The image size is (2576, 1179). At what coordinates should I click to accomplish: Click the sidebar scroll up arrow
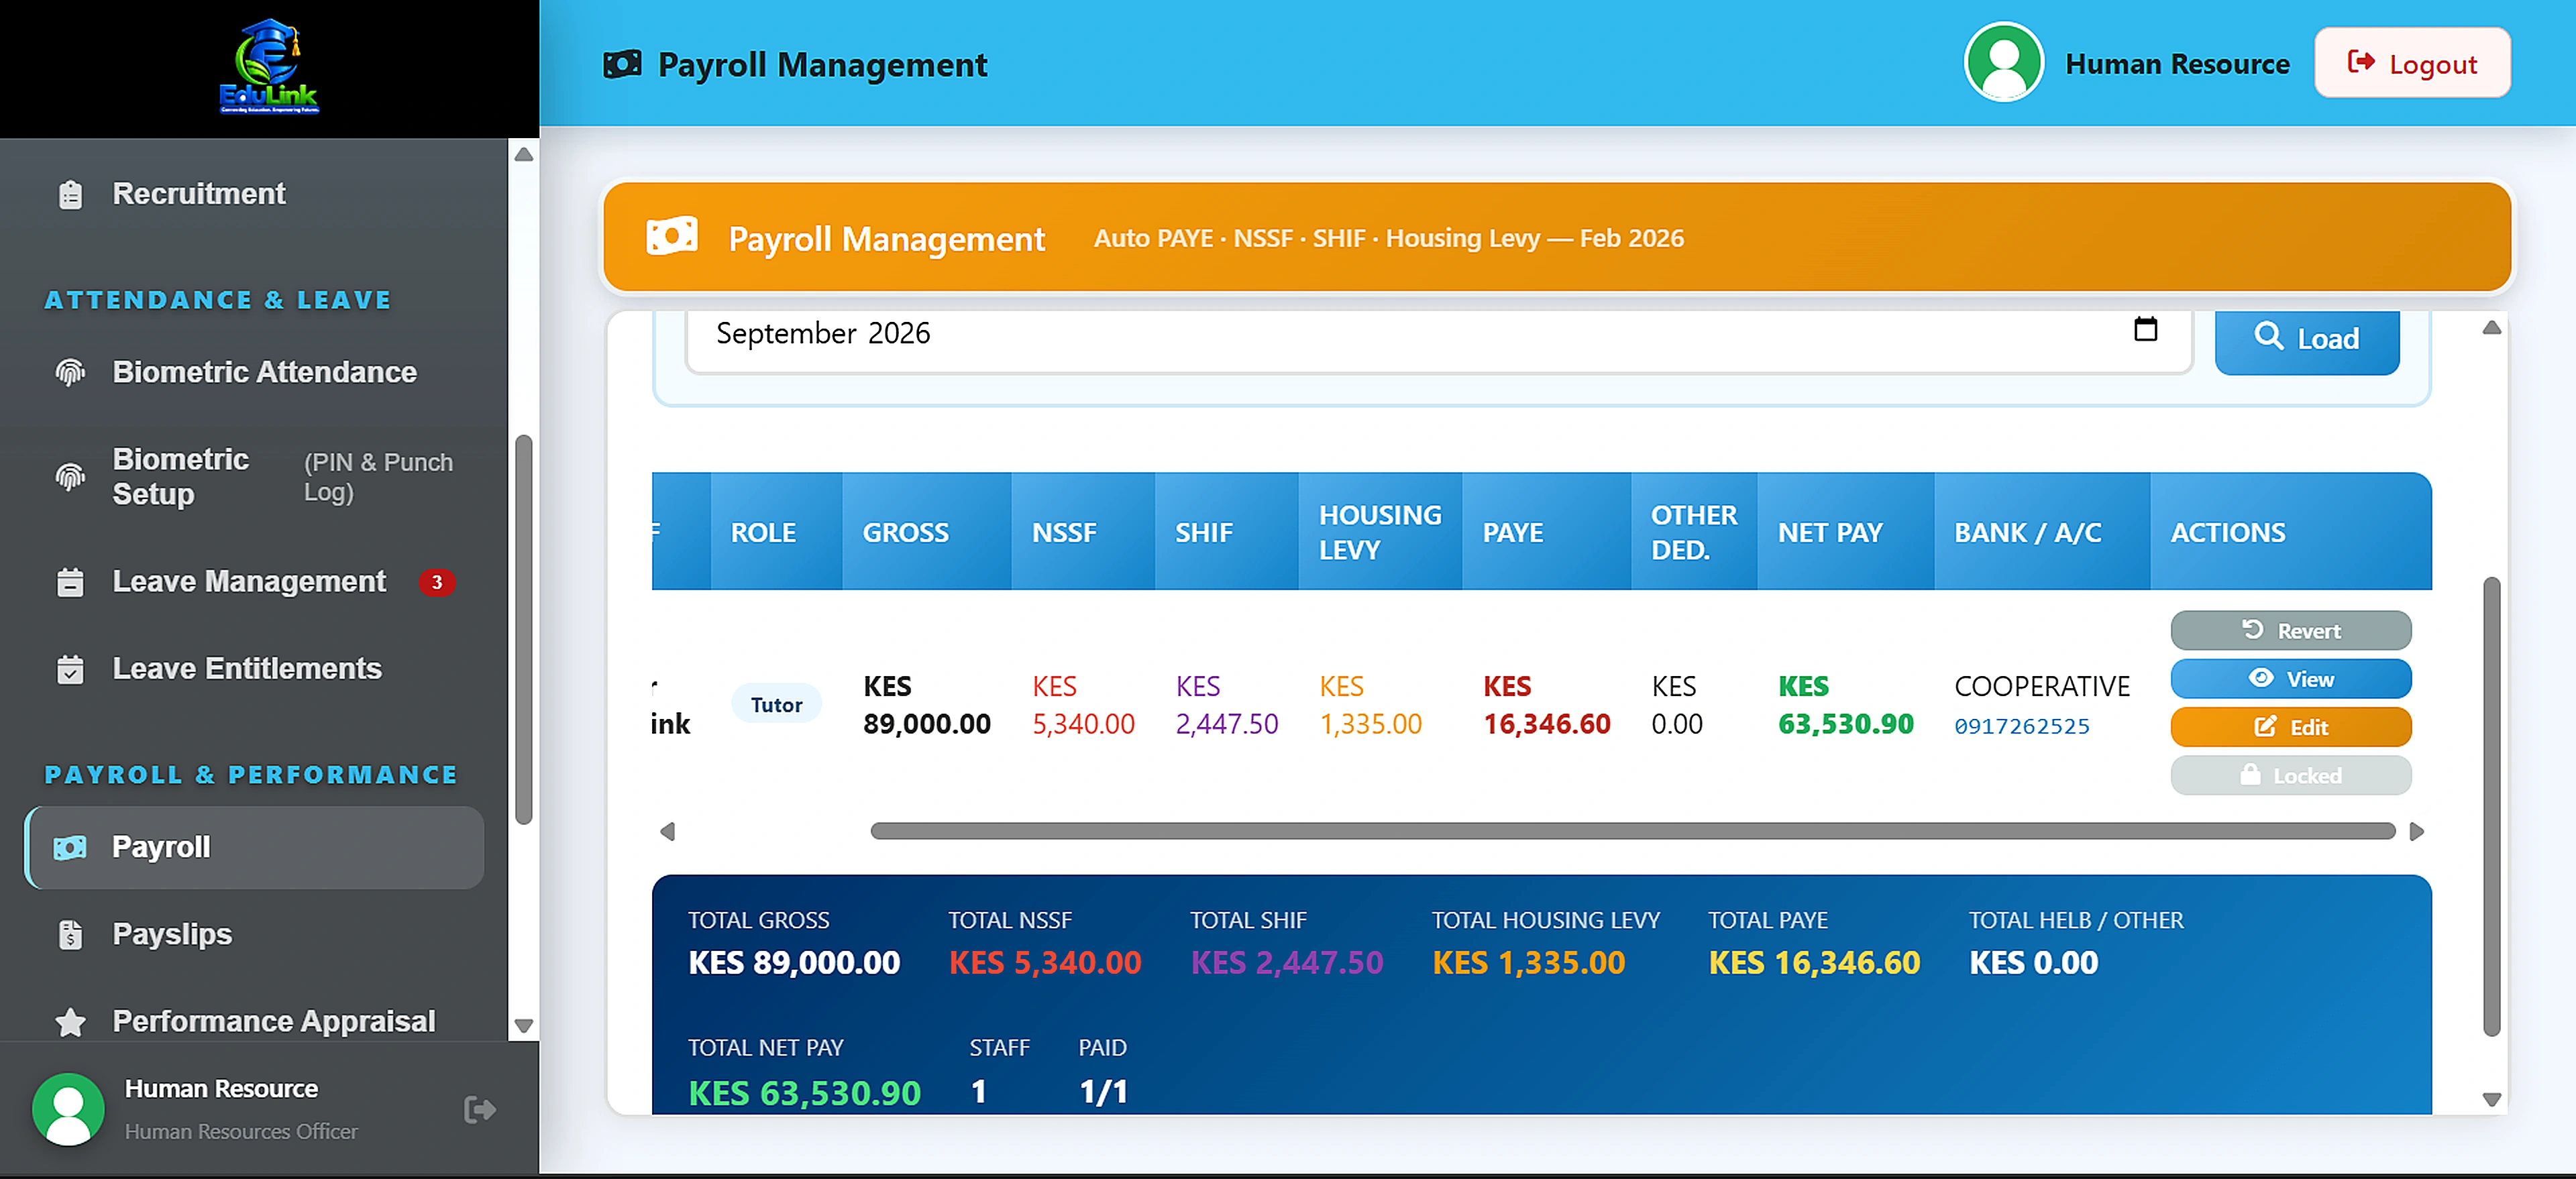[524, 154]
